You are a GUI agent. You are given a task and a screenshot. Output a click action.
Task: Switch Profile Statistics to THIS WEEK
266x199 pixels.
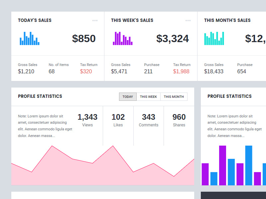point(148,97)
